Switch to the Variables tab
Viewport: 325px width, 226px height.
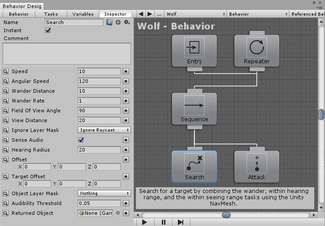(x=83, y=14)
